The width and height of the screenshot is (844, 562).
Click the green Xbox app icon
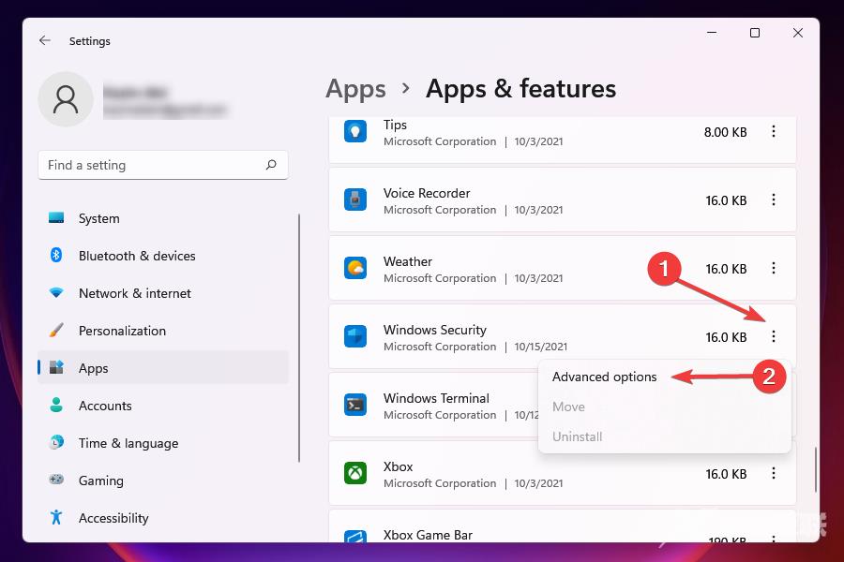[x=355, y=473]
